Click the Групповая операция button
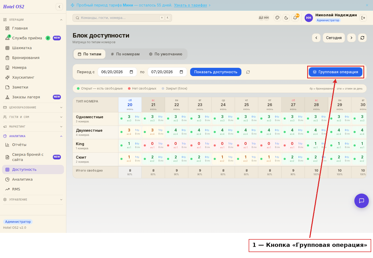 pos(335,72)
